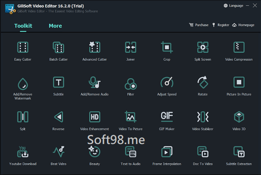
Task: Open the Language menu
Action: coord(233,6)
